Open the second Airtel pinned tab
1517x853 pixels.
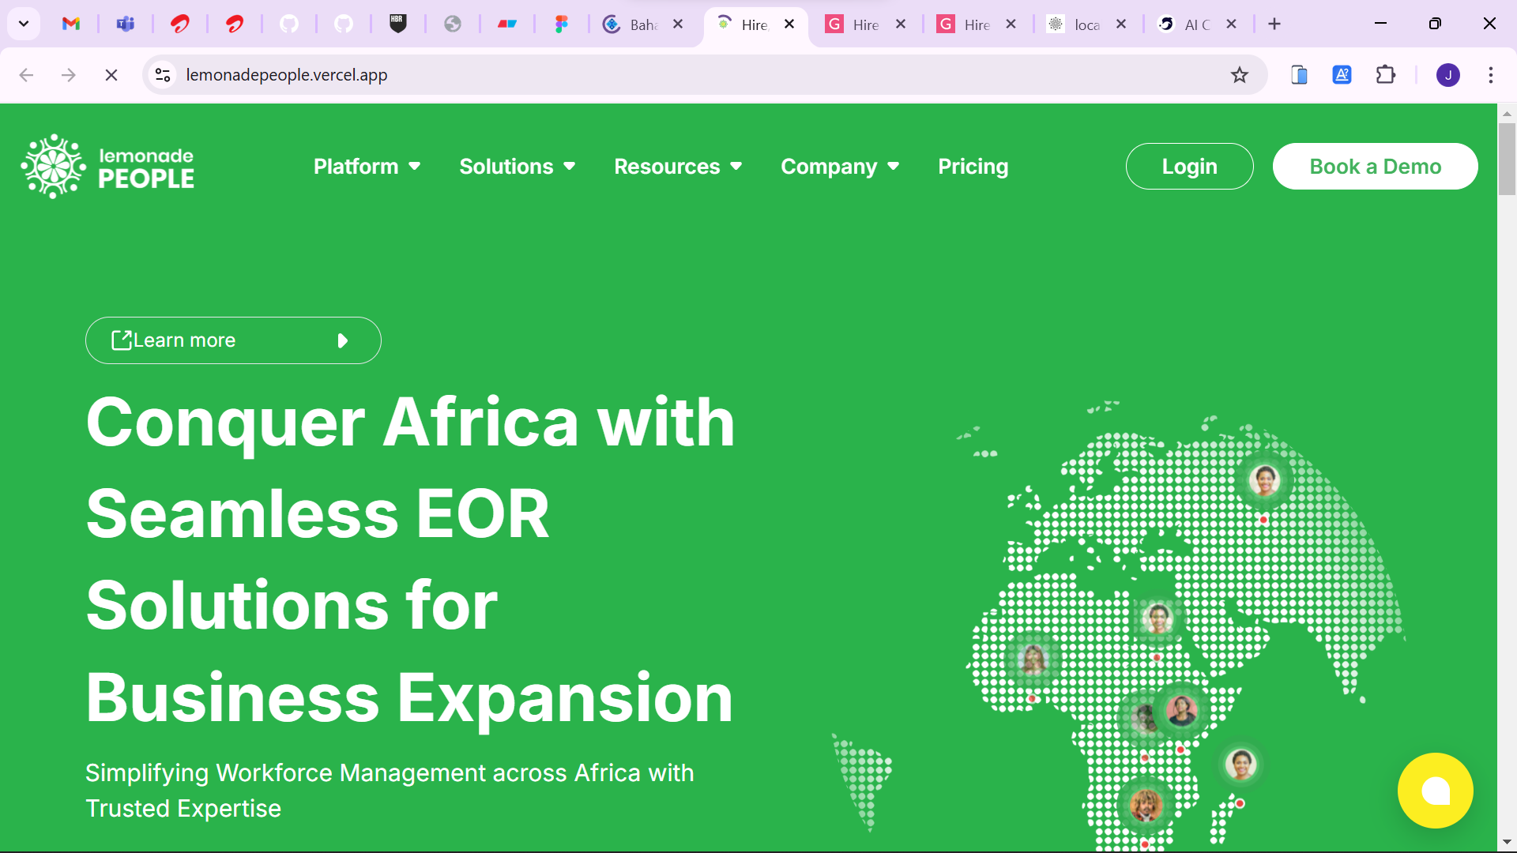(x=235, y=24)
